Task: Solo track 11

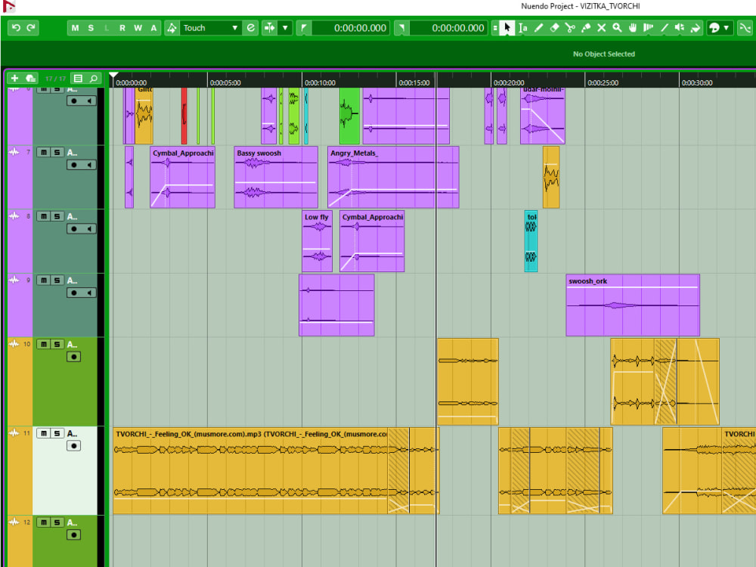Action: tap(57, 433)
